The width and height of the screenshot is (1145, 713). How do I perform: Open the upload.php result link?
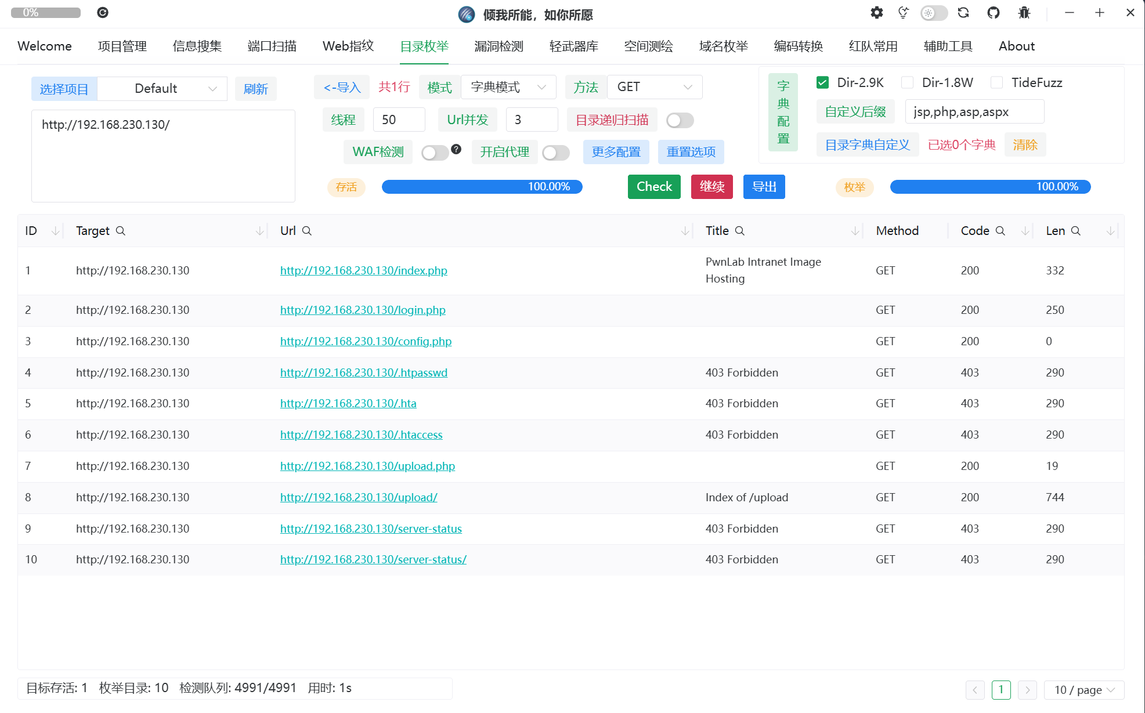(x=367, y=466)
